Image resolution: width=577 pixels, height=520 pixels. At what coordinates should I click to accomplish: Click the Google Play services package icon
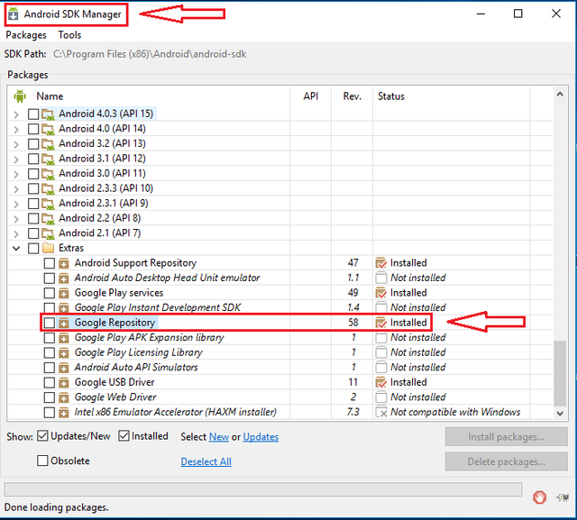point(64,293)
